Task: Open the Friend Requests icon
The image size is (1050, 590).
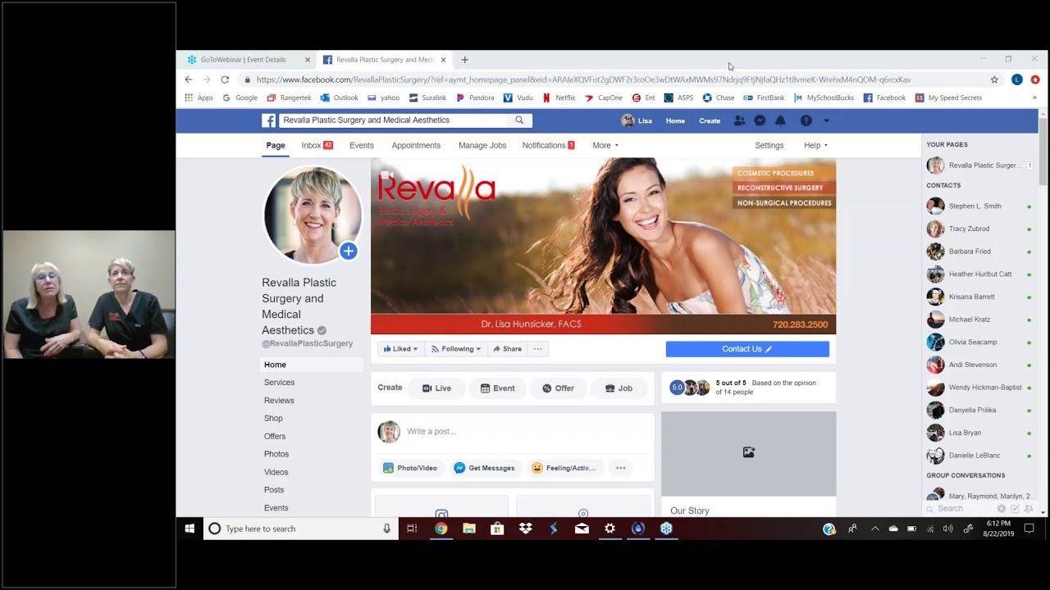Action: click(x=739, y=120)
